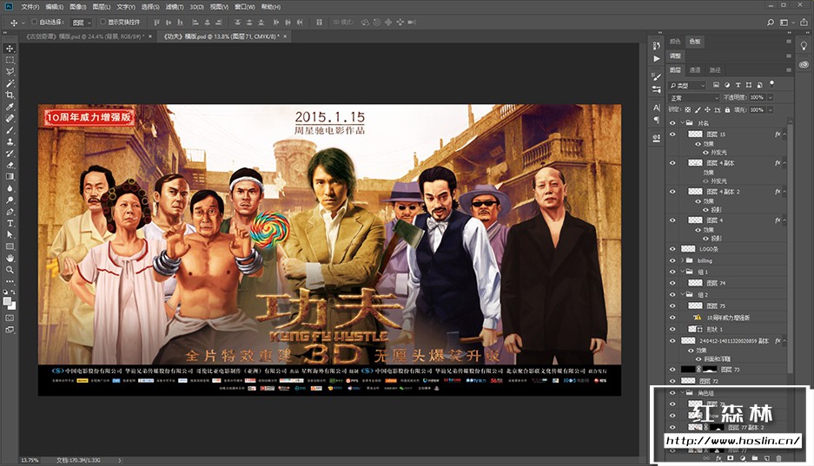Select the Lasso tool
Viewport: 814px width, 466px height.
(x=10, y=71)
